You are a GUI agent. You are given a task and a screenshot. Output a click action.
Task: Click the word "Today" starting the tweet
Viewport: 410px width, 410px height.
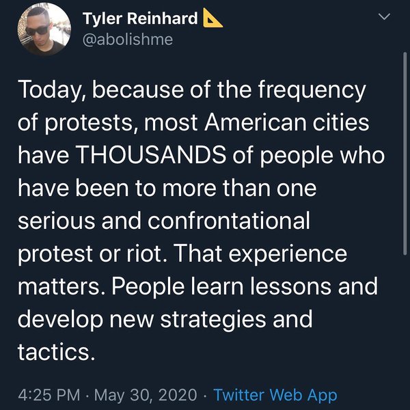tap(46, 90)
